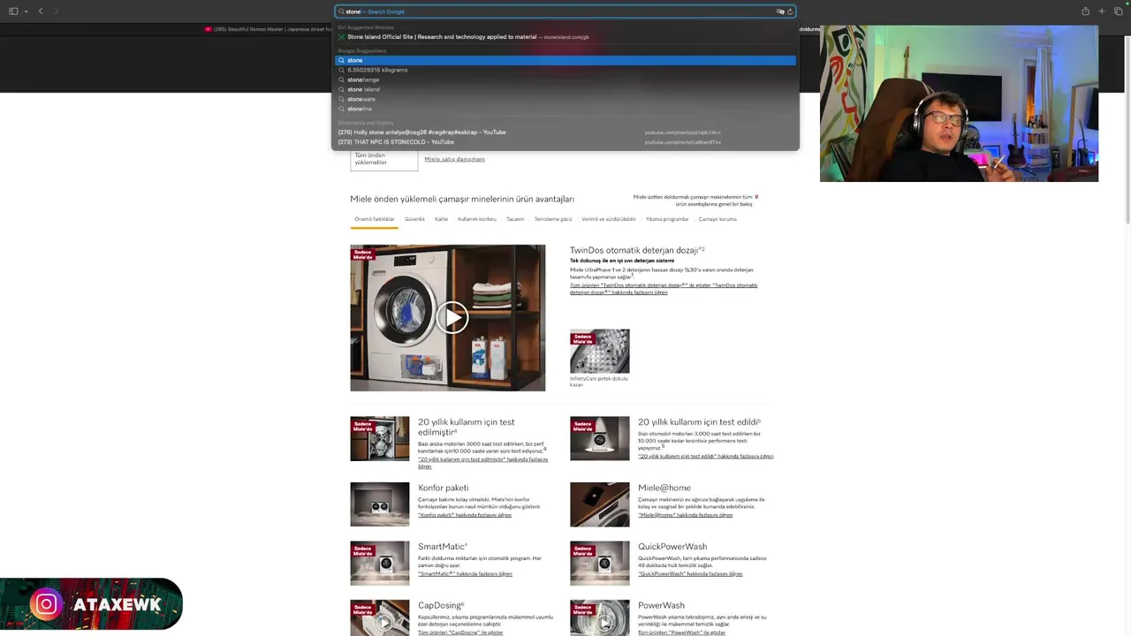The image size is (1131, 636).
Task: Open the 'Holly stone antalya' YouTube history entry
Action: (565, 132)
